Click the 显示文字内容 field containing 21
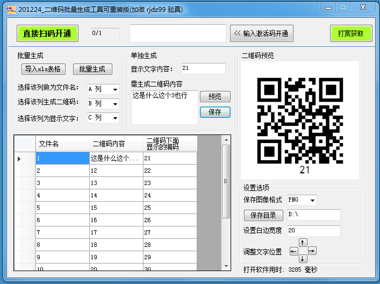 [x=203, y=68]
